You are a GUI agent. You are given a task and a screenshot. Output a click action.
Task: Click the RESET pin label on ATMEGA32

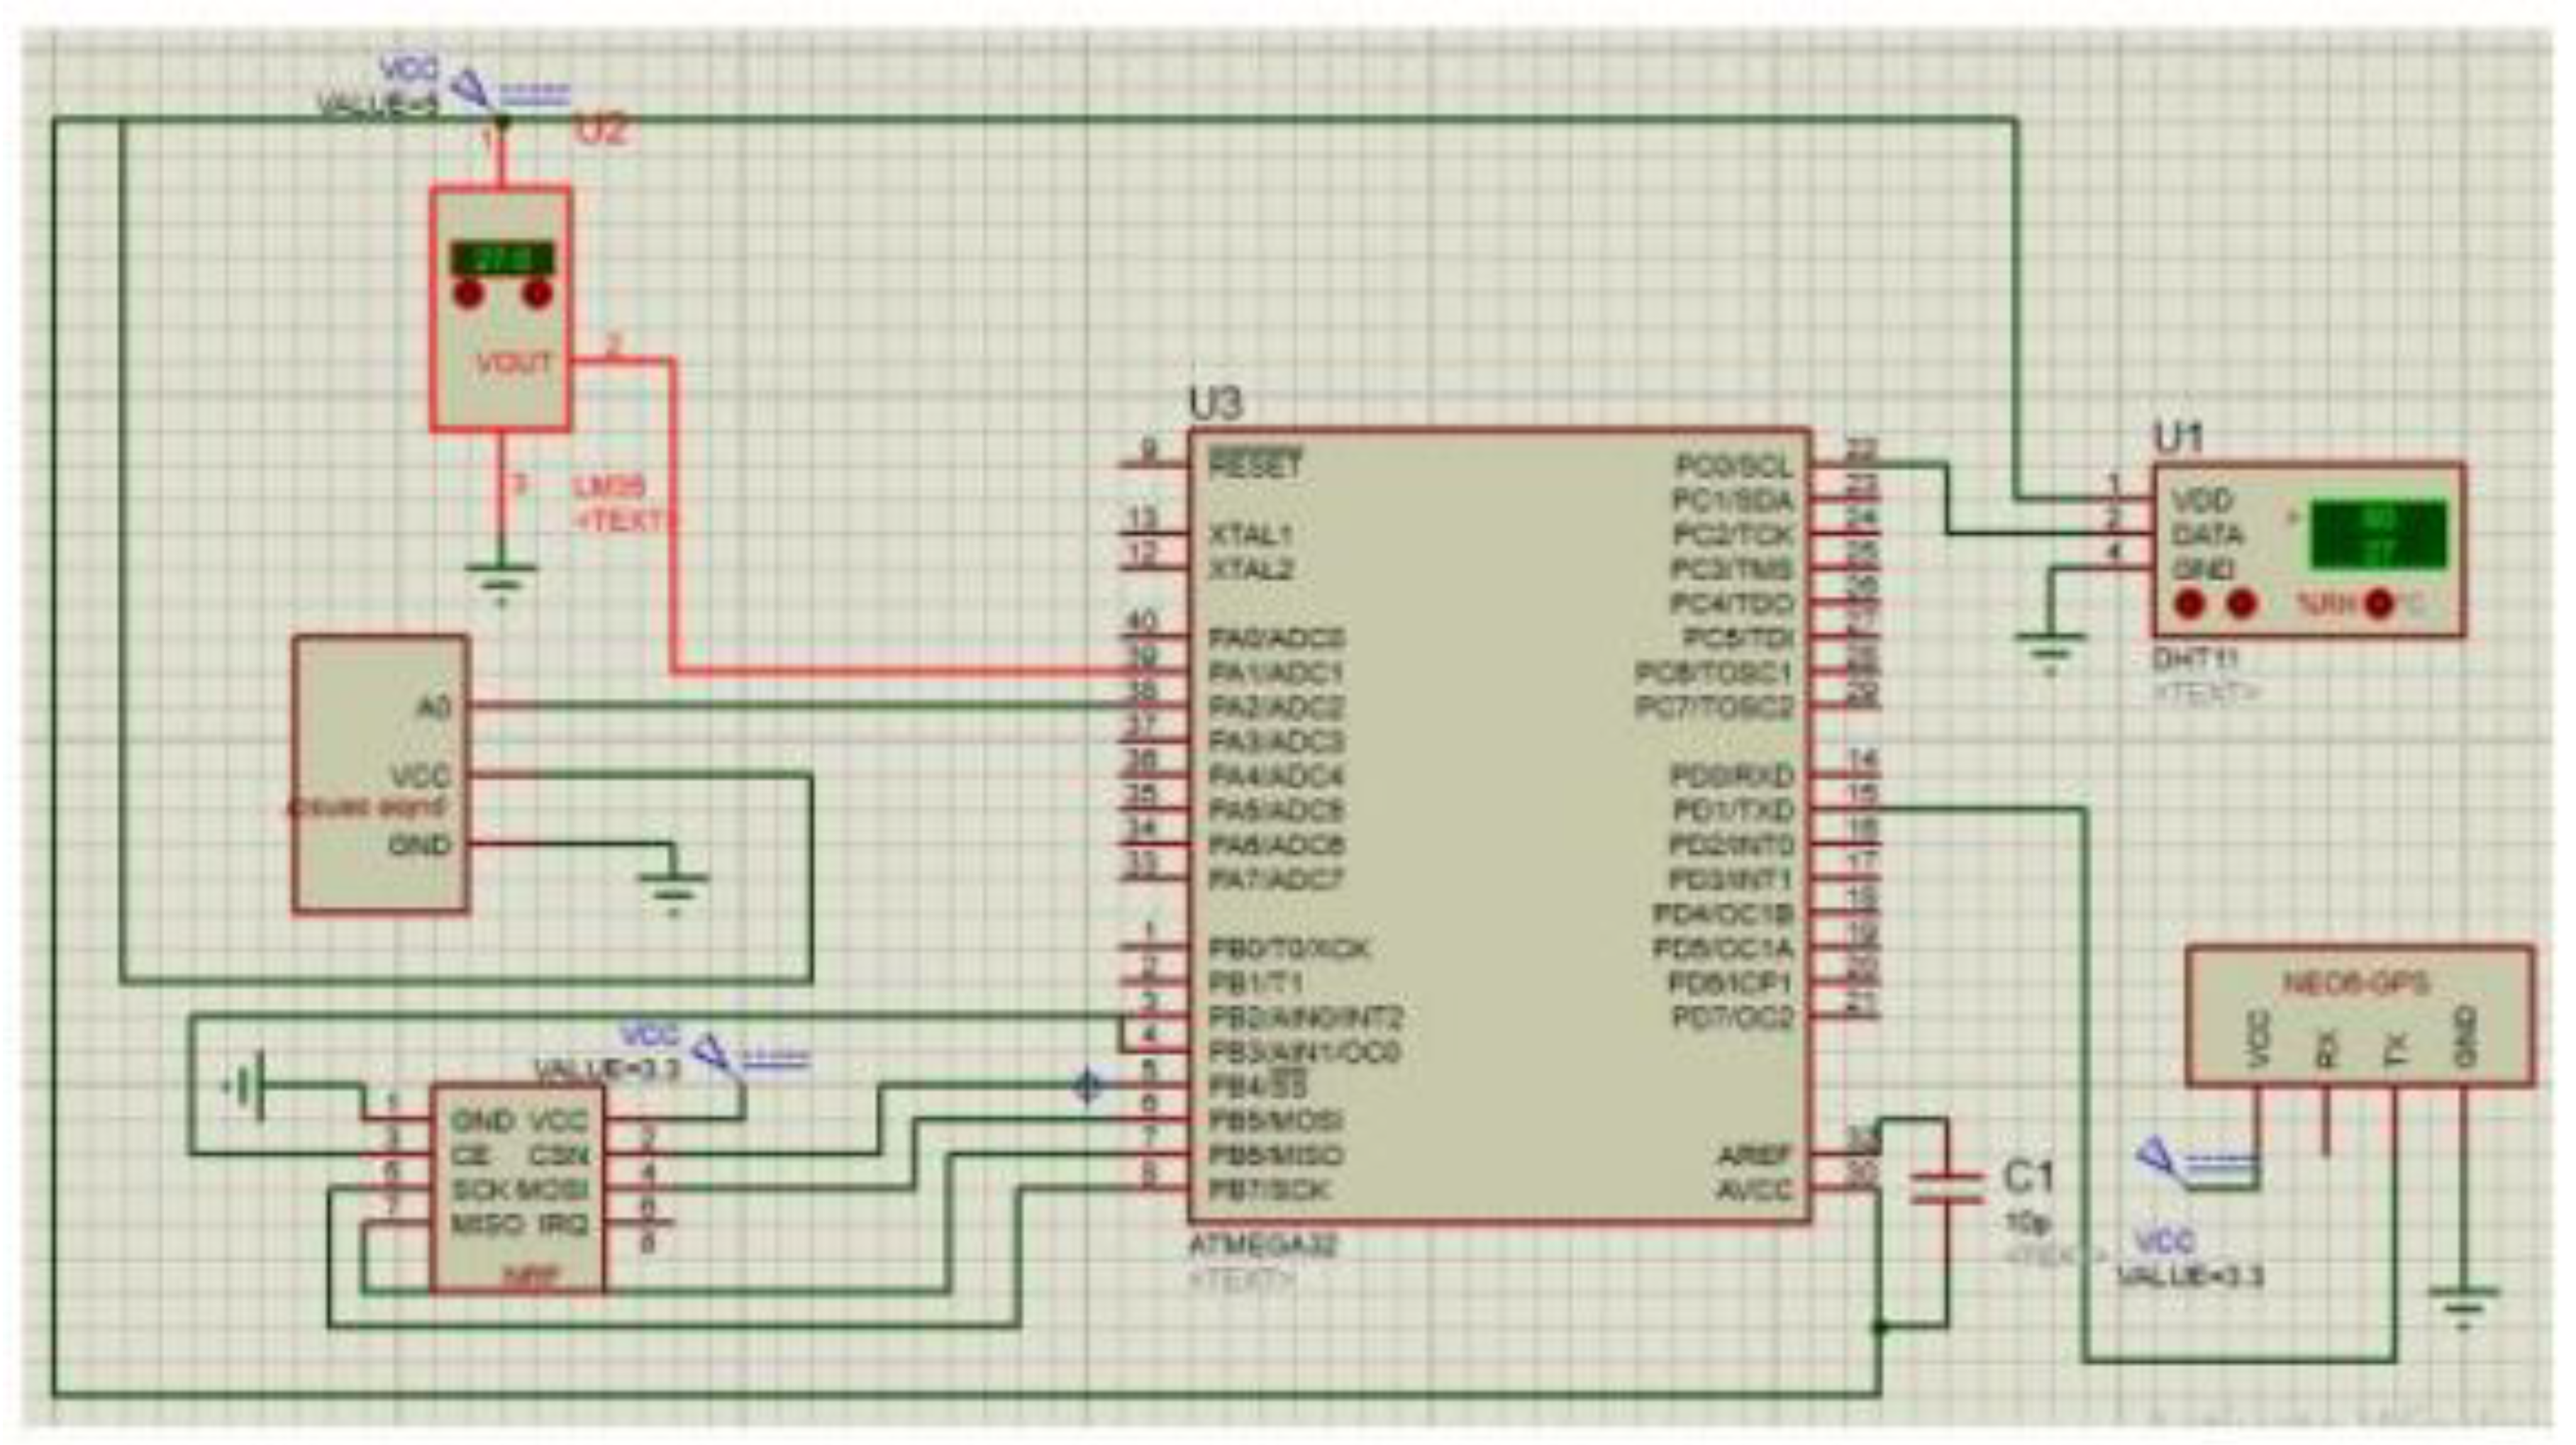tap(1255, 464)
